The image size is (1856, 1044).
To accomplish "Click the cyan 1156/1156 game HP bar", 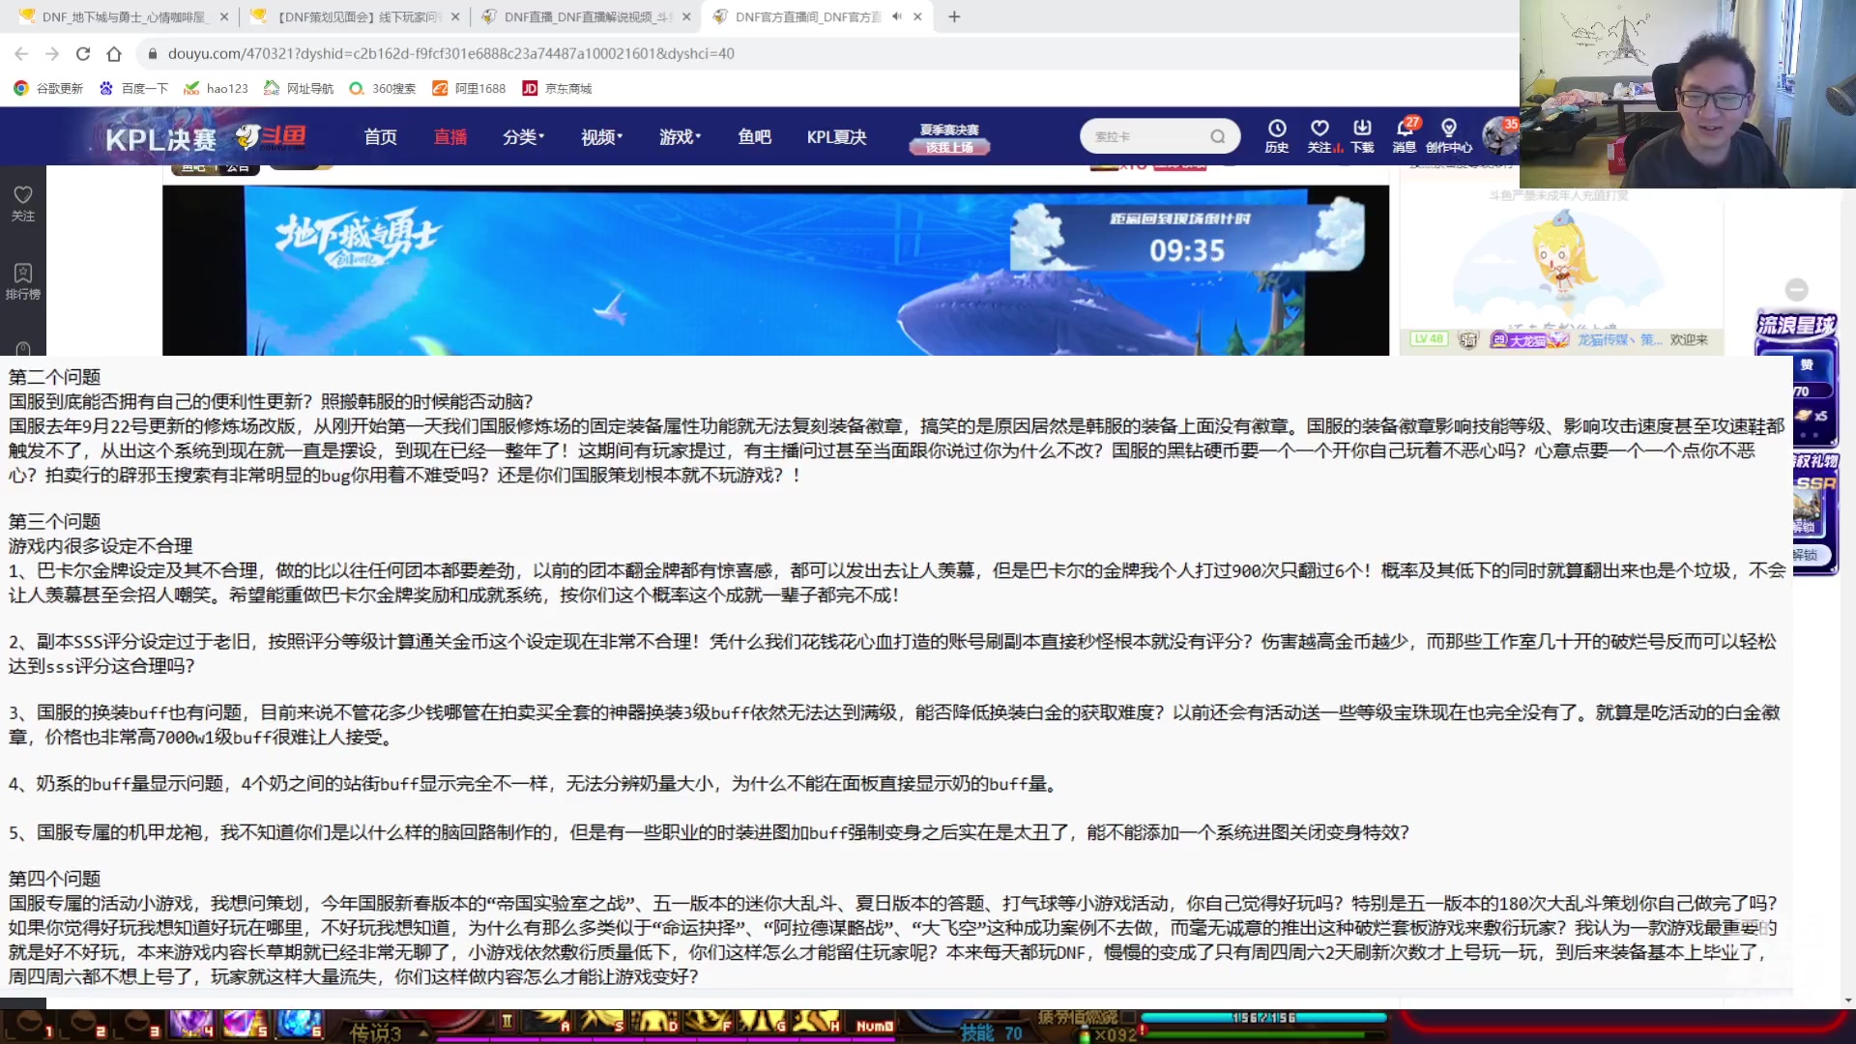I will tap(1263, 1017).
